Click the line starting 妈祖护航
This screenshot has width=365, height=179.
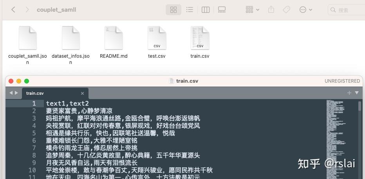click(123, 118)
